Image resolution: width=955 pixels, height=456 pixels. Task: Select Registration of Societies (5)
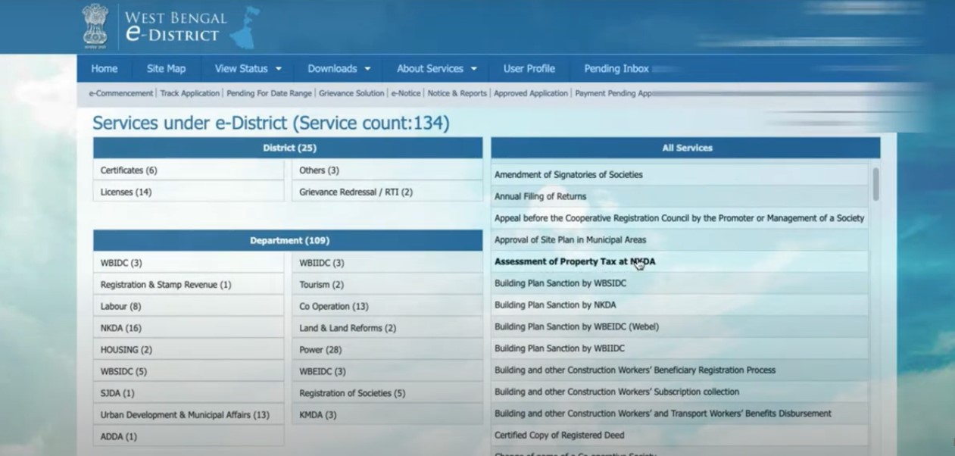click(x=387, y=393)
